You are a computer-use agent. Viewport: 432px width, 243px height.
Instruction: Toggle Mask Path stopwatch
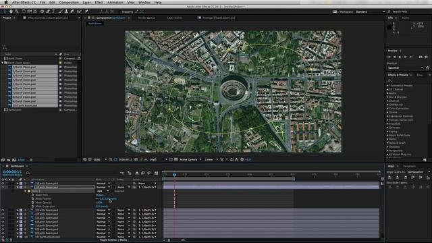[32, 195]
